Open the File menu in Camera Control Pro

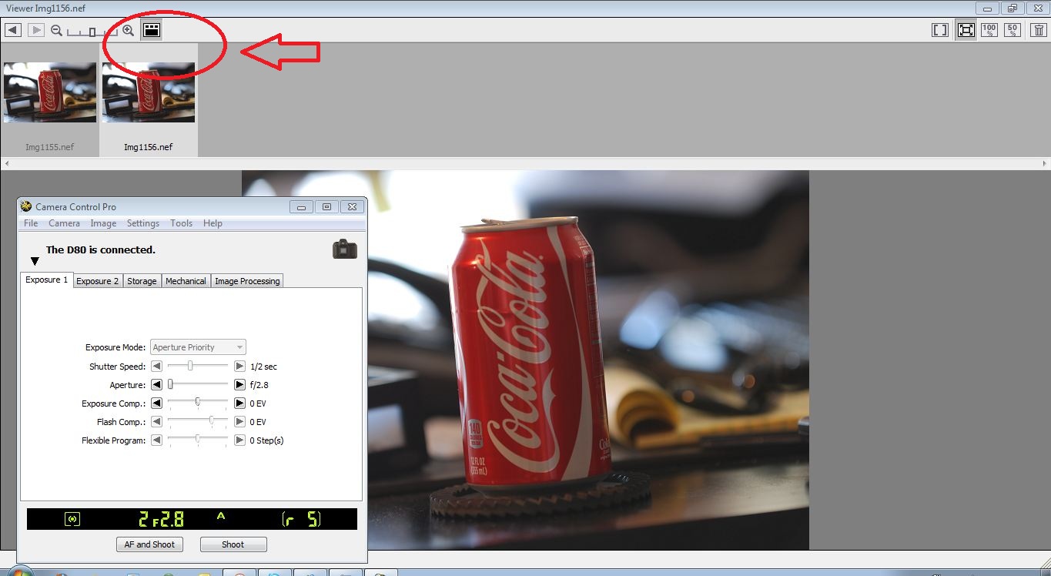click(31, 223)
